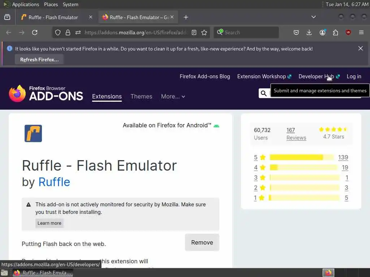The image size is (370, 277).
Task: Click the 4.7 Stars rating text
Action: pos(334,137)
